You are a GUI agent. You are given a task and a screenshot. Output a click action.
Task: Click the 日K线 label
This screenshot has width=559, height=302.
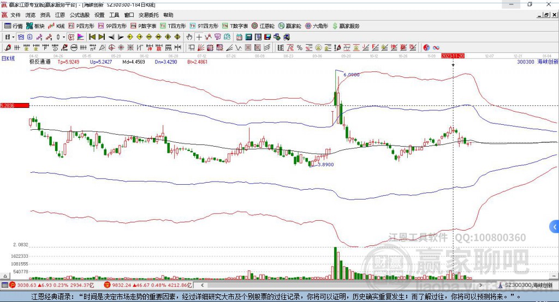coord(8,58)
